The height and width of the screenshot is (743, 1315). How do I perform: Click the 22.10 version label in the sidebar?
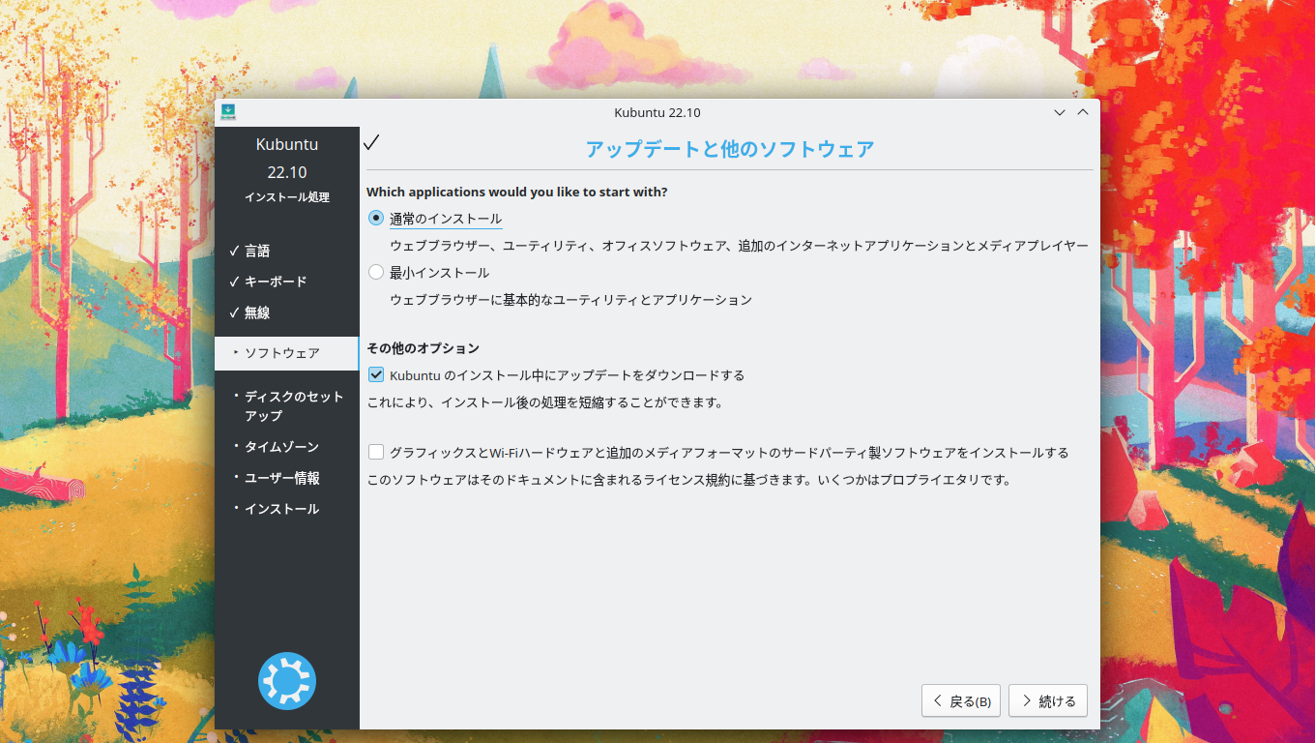(x=287, y=172)
